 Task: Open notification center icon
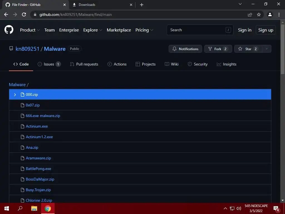pyautogui.click(x=276, y=209)
